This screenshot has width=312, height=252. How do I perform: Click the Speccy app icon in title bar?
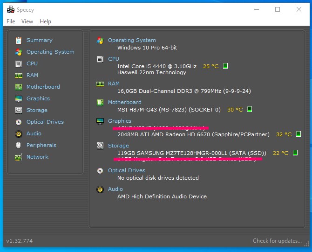(x=11, y=10)
